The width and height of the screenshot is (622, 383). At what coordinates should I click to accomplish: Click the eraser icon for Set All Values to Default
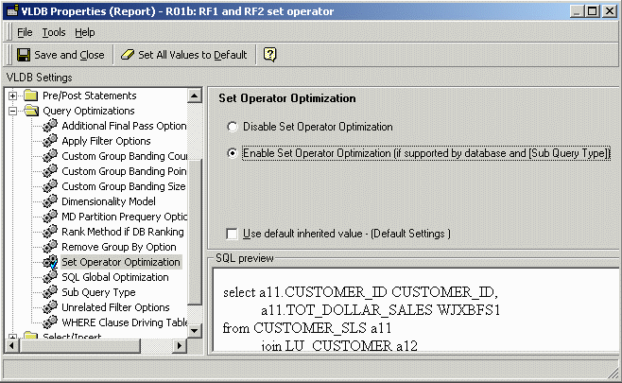pyautogui.click(x=128, y=55)
